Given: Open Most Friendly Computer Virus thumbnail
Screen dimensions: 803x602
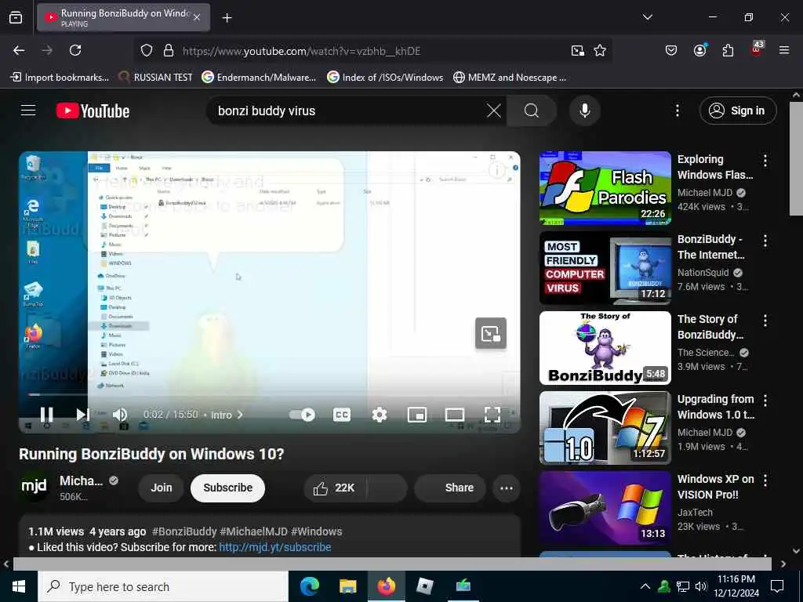Looking at the screenshot, I should (605, 268).
